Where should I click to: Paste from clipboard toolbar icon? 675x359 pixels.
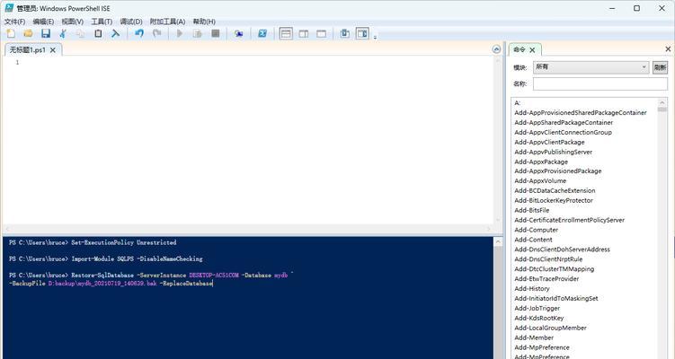98,33
